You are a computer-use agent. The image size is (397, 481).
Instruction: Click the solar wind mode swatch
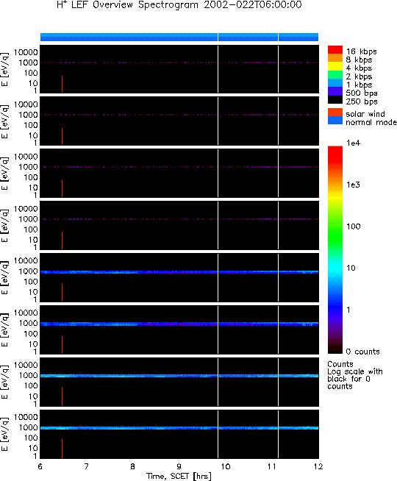[x=335, y=113]
